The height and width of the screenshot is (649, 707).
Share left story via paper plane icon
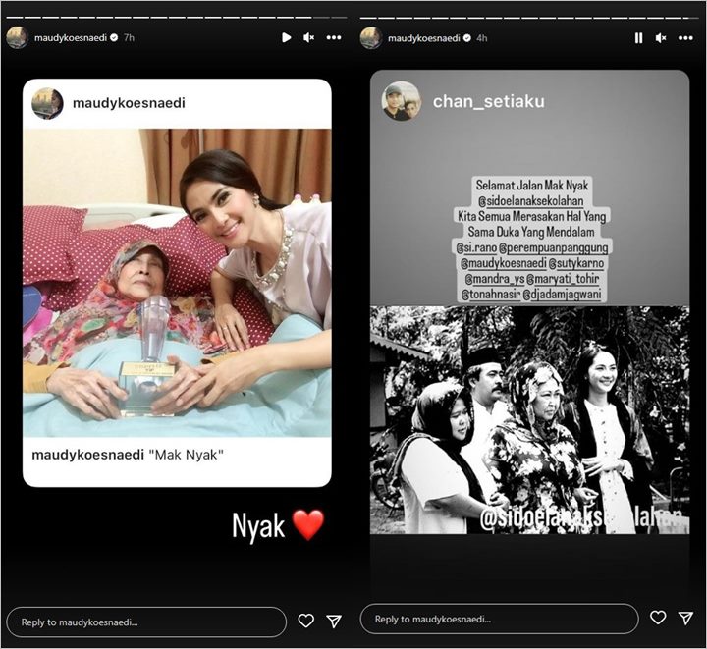pyautogui.click(x=334, y=622)
